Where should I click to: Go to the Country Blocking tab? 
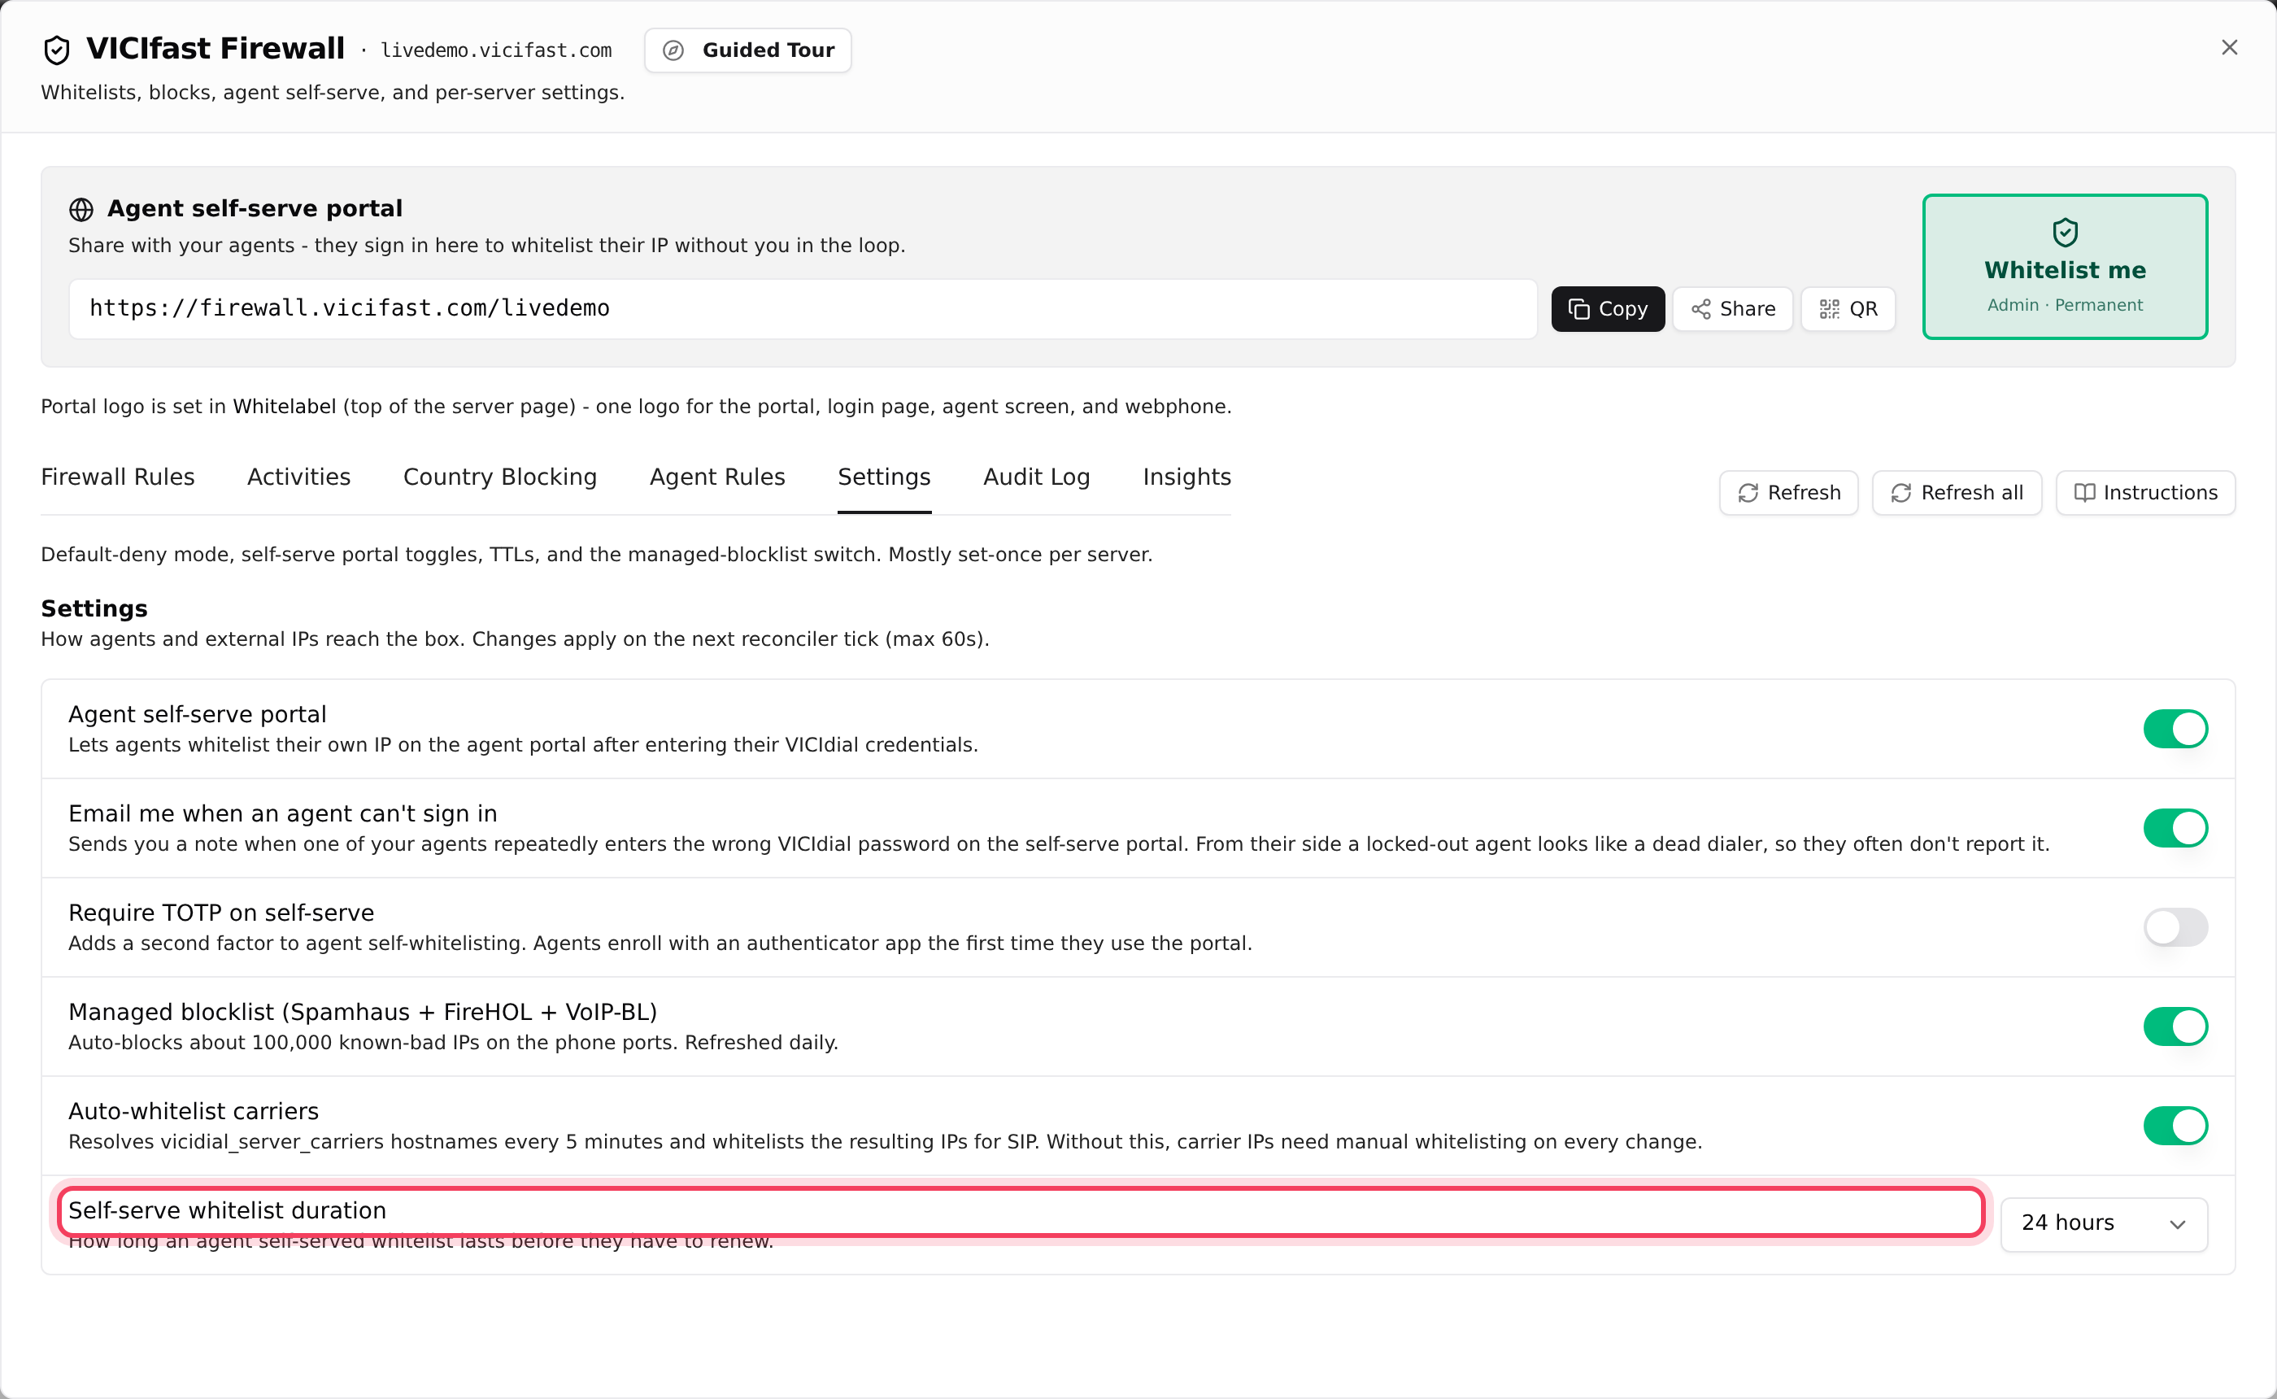(499, 477)
